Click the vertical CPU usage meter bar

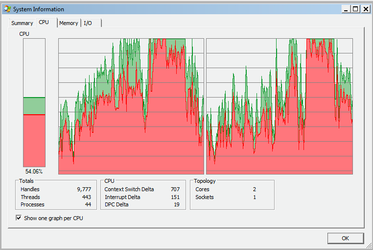(34, 102)
